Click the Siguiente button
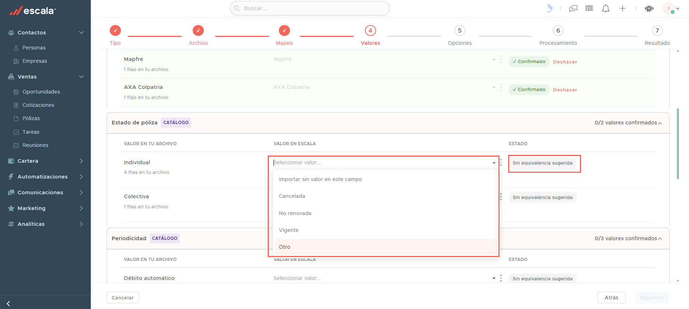 coord(651,298)
